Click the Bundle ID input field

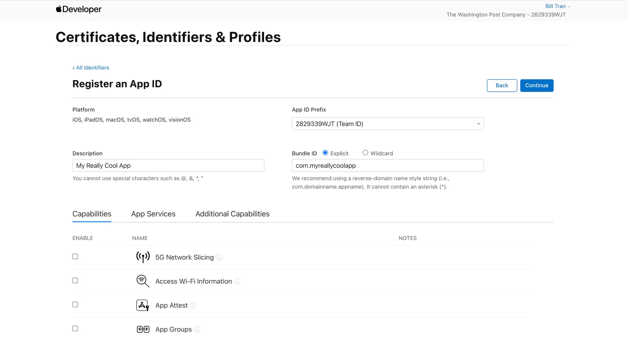point(388,166)
